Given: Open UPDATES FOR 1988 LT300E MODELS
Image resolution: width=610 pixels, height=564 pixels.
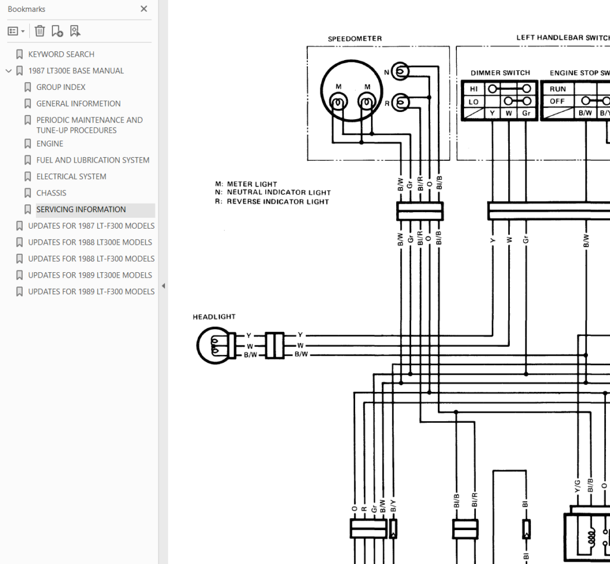Looking at the screenshot, I should click(90, 242).
